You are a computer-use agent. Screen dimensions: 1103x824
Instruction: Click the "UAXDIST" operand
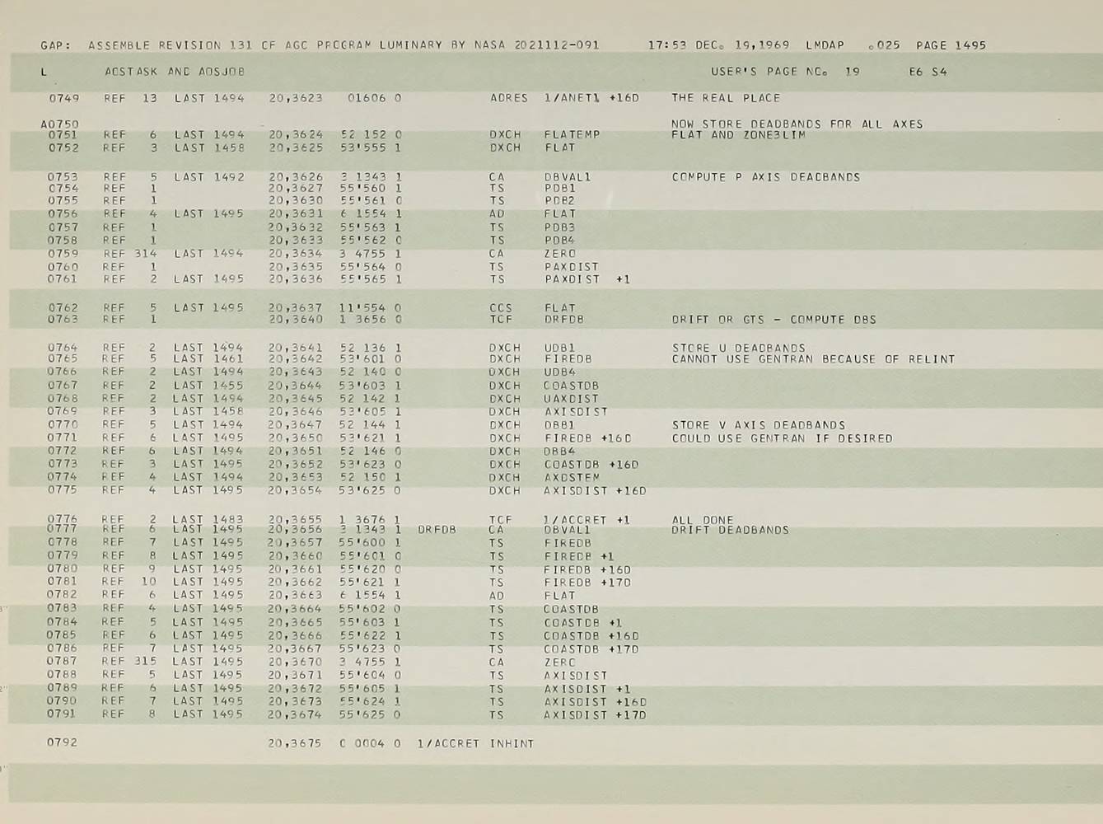[x=572, y=399]
